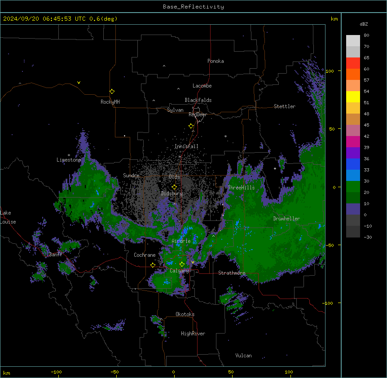The image size is (387, 378).
Task: Click the yellow V marker east of Calgary
Action: point(193,262)
